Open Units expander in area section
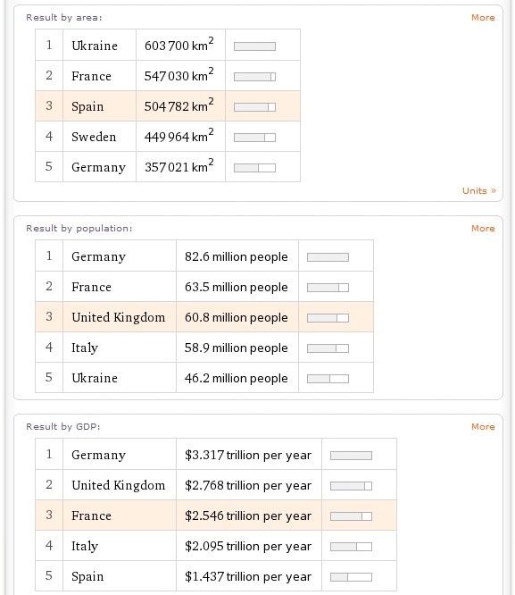The height and width of the screenshot is (595, 515). (479, 190)
